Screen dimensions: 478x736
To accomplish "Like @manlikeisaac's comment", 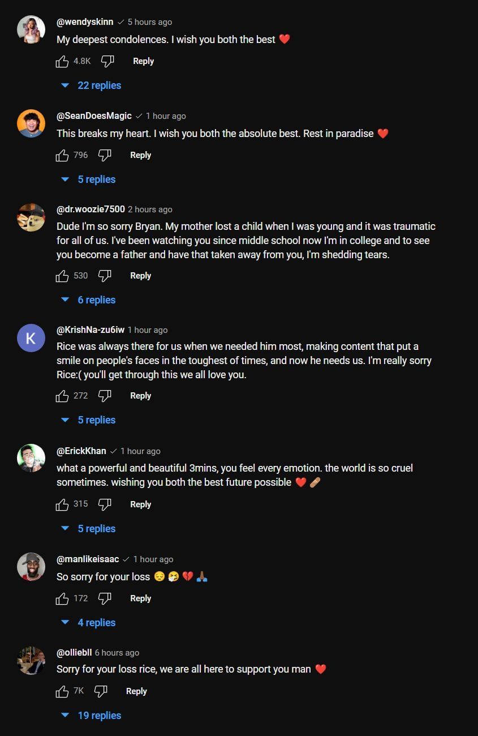I will coord(62,598).
